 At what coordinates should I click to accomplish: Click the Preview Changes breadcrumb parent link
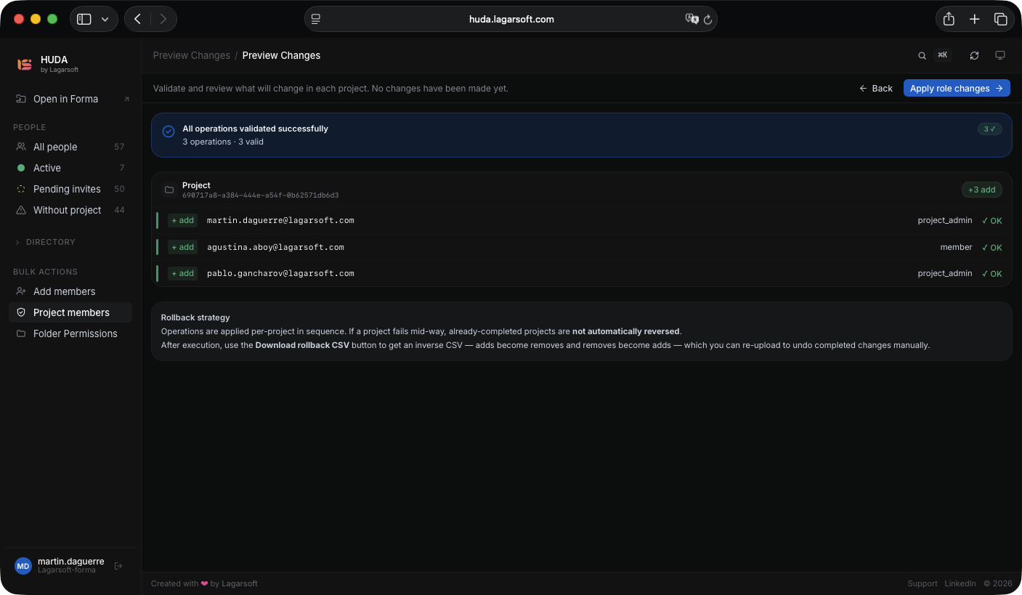click(192, 55)
